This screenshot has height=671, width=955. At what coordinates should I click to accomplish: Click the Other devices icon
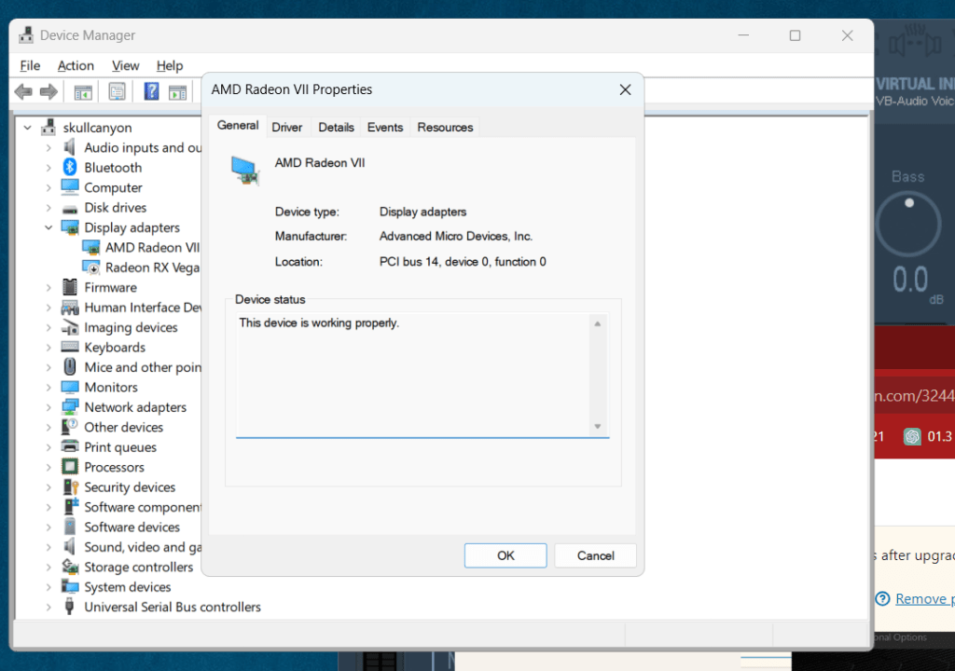(69, 426)
